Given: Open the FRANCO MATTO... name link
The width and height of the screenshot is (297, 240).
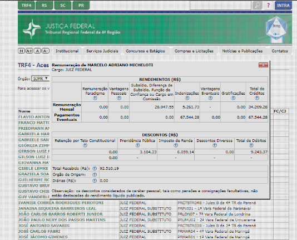Looking at the screenshot, I should (x=34, y=123).
